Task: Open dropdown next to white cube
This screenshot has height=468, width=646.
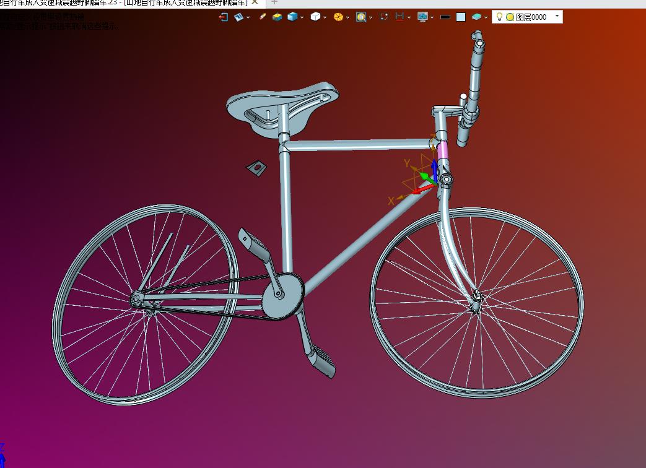Action: pos(325,17)
